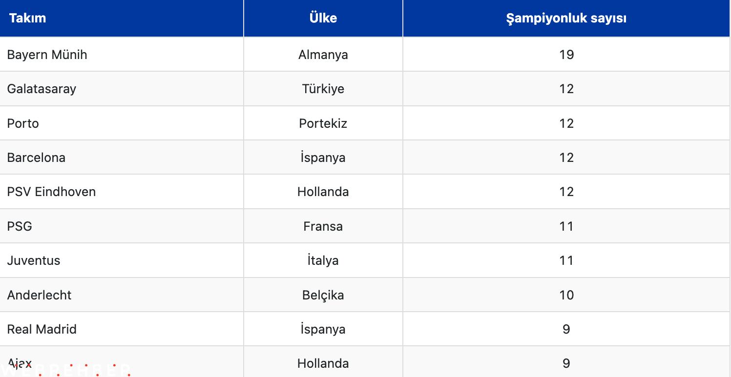
Task: Select the Fransa country cell
Action: click(x=323, y=226)
